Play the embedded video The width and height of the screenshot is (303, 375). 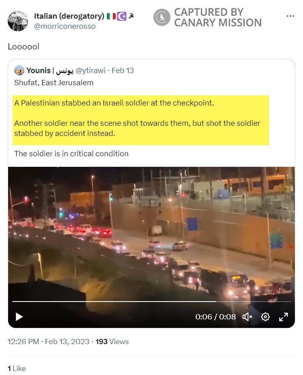pos(19,317)
